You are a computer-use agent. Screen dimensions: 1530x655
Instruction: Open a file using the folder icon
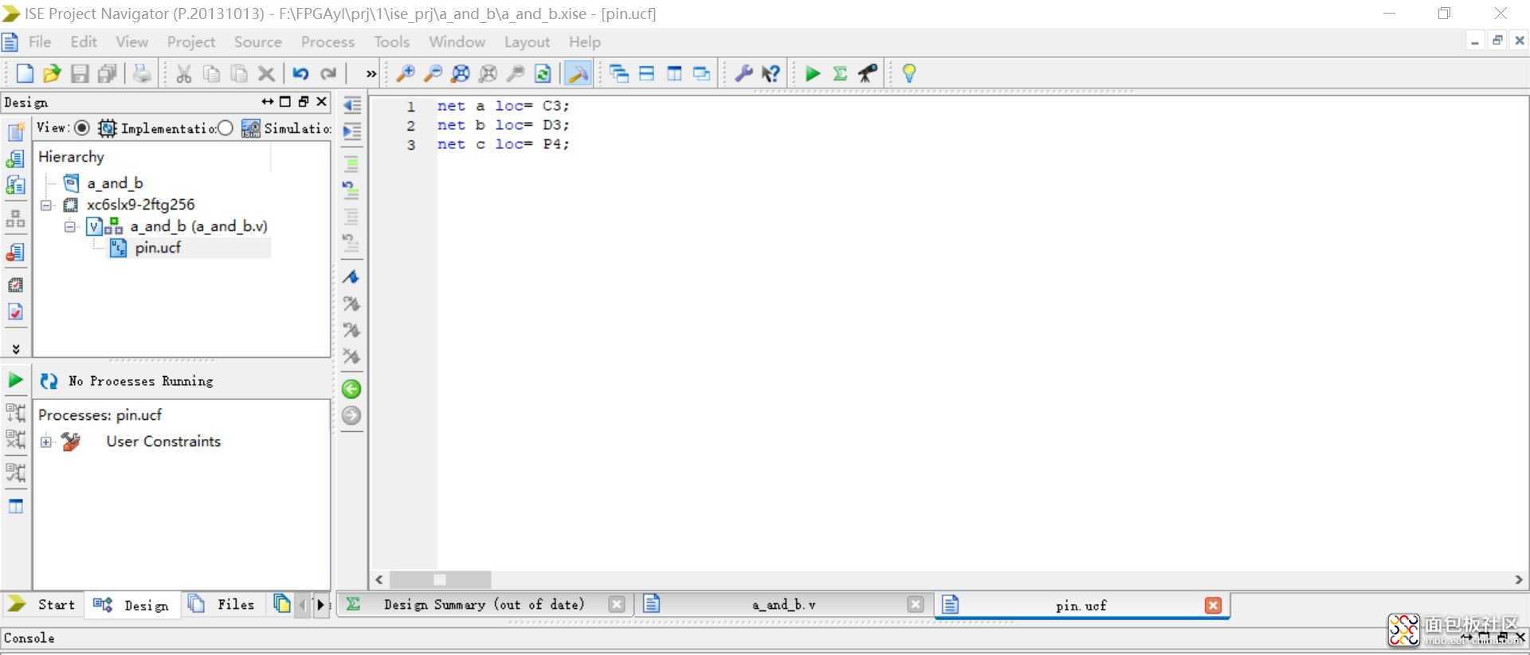tap(52, 73)
